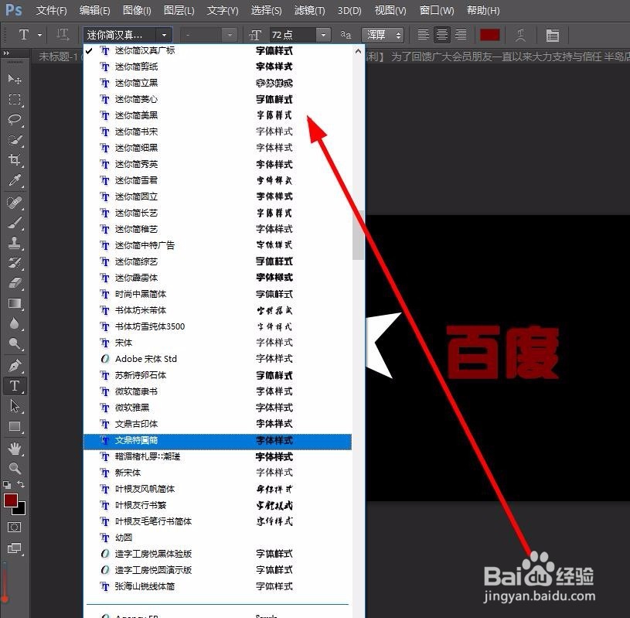Reset default foreground and background colors
Screen dimensions: 630x618
(x=7, y=485)
